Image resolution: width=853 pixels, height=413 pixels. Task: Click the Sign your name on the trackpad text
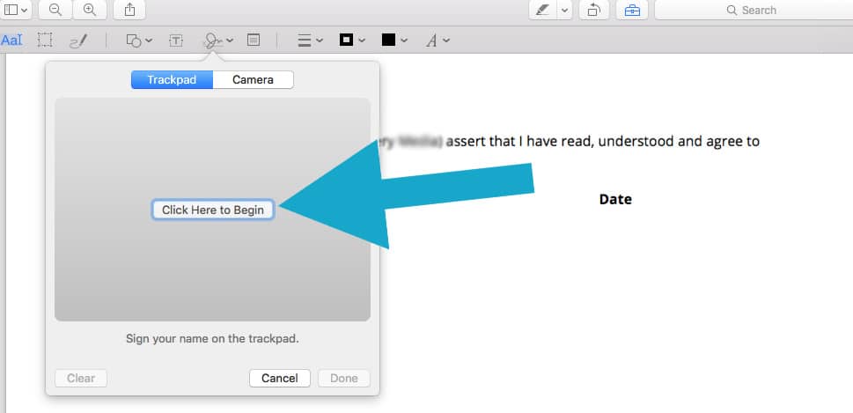point(213,338)
